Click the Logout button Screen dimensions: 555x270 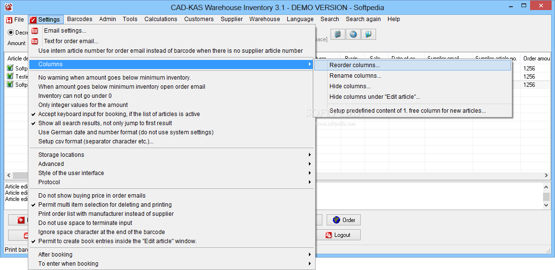(x=338, y=235)
